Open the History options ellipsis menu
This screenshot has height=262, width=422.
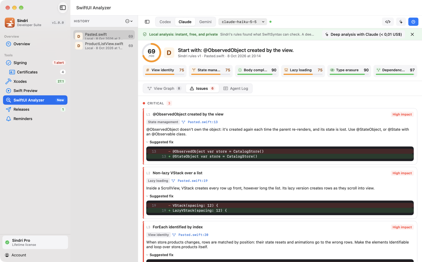pos(129,21)
